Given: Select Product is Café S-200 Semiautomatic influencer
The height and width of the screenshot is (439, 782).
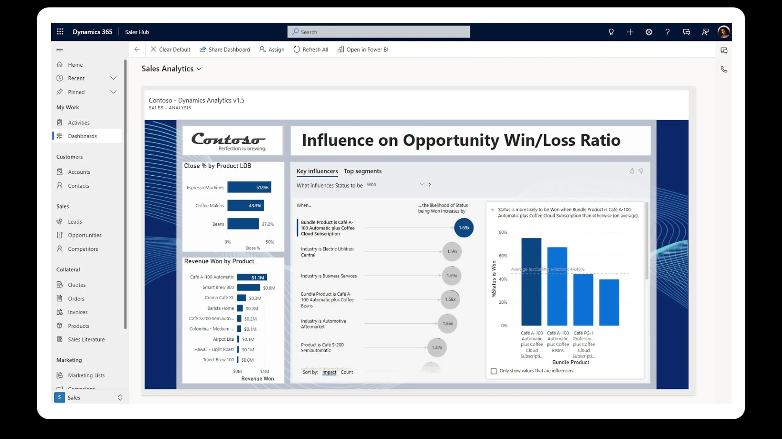Looking at the screenshot, I should (322, 348).
